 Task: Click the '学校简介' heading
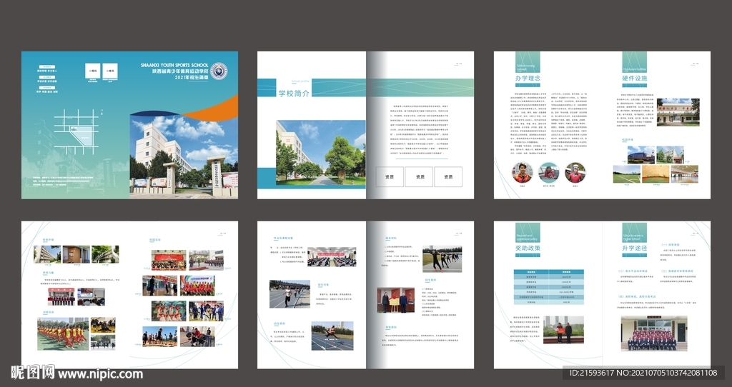click(294, 94)
